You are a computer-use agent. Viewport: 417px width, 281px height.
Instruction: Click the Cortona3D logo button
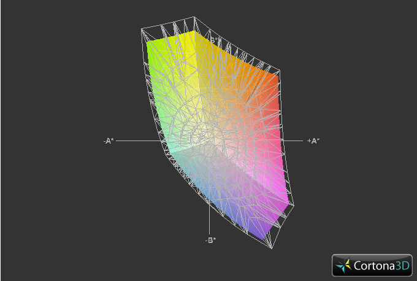click(372, 265)
